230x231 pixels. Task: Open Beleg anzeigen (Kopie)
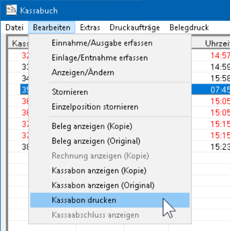tap(110, 126)
